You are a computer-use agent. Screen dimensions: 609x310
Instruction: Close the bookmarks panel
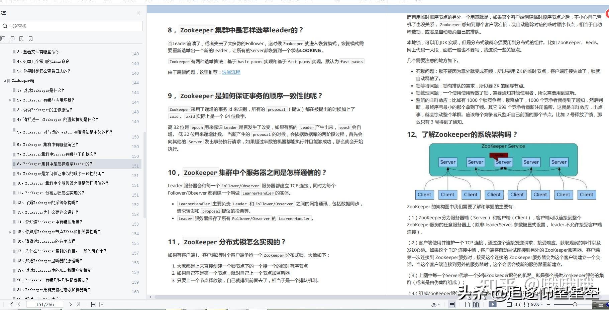[138, 13]
